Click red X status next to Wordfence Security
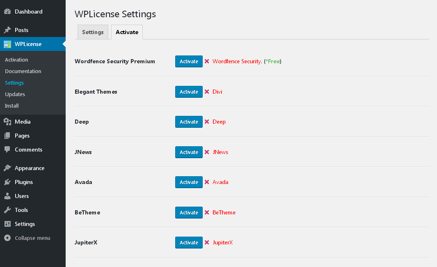The image size is (437, 267). [x=207, y=61]
